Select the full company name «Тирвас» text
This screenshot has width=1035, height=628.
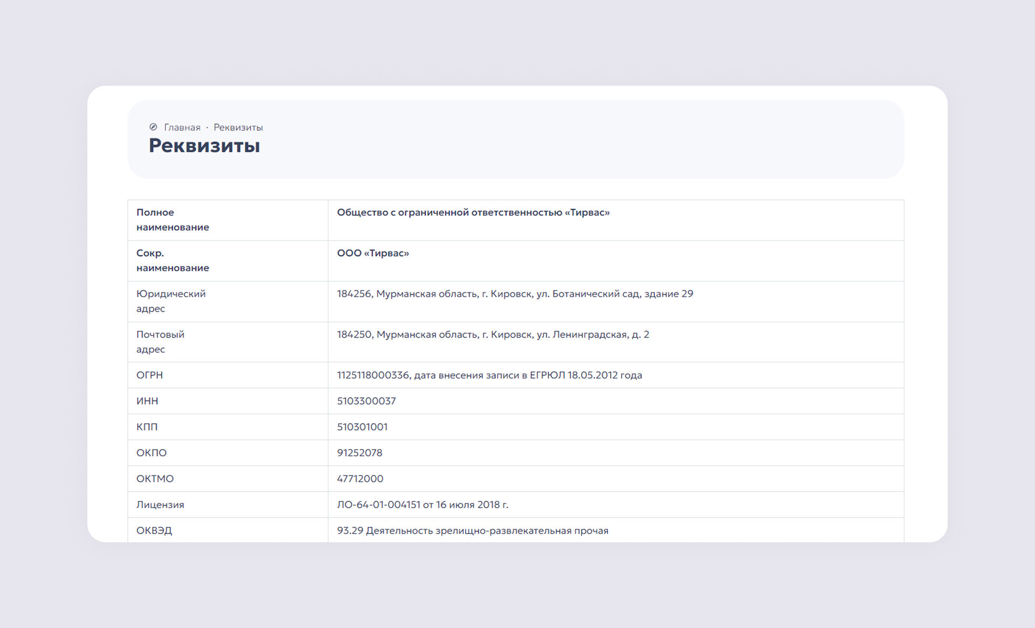(x=473, y=213)
